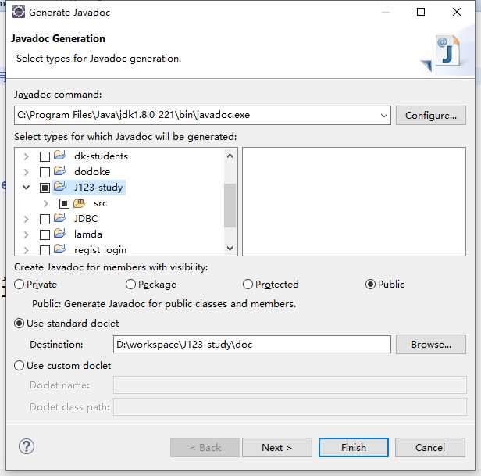481x476 pixels.
Task: Select the lamda tree item label
Action: (88, 234)
